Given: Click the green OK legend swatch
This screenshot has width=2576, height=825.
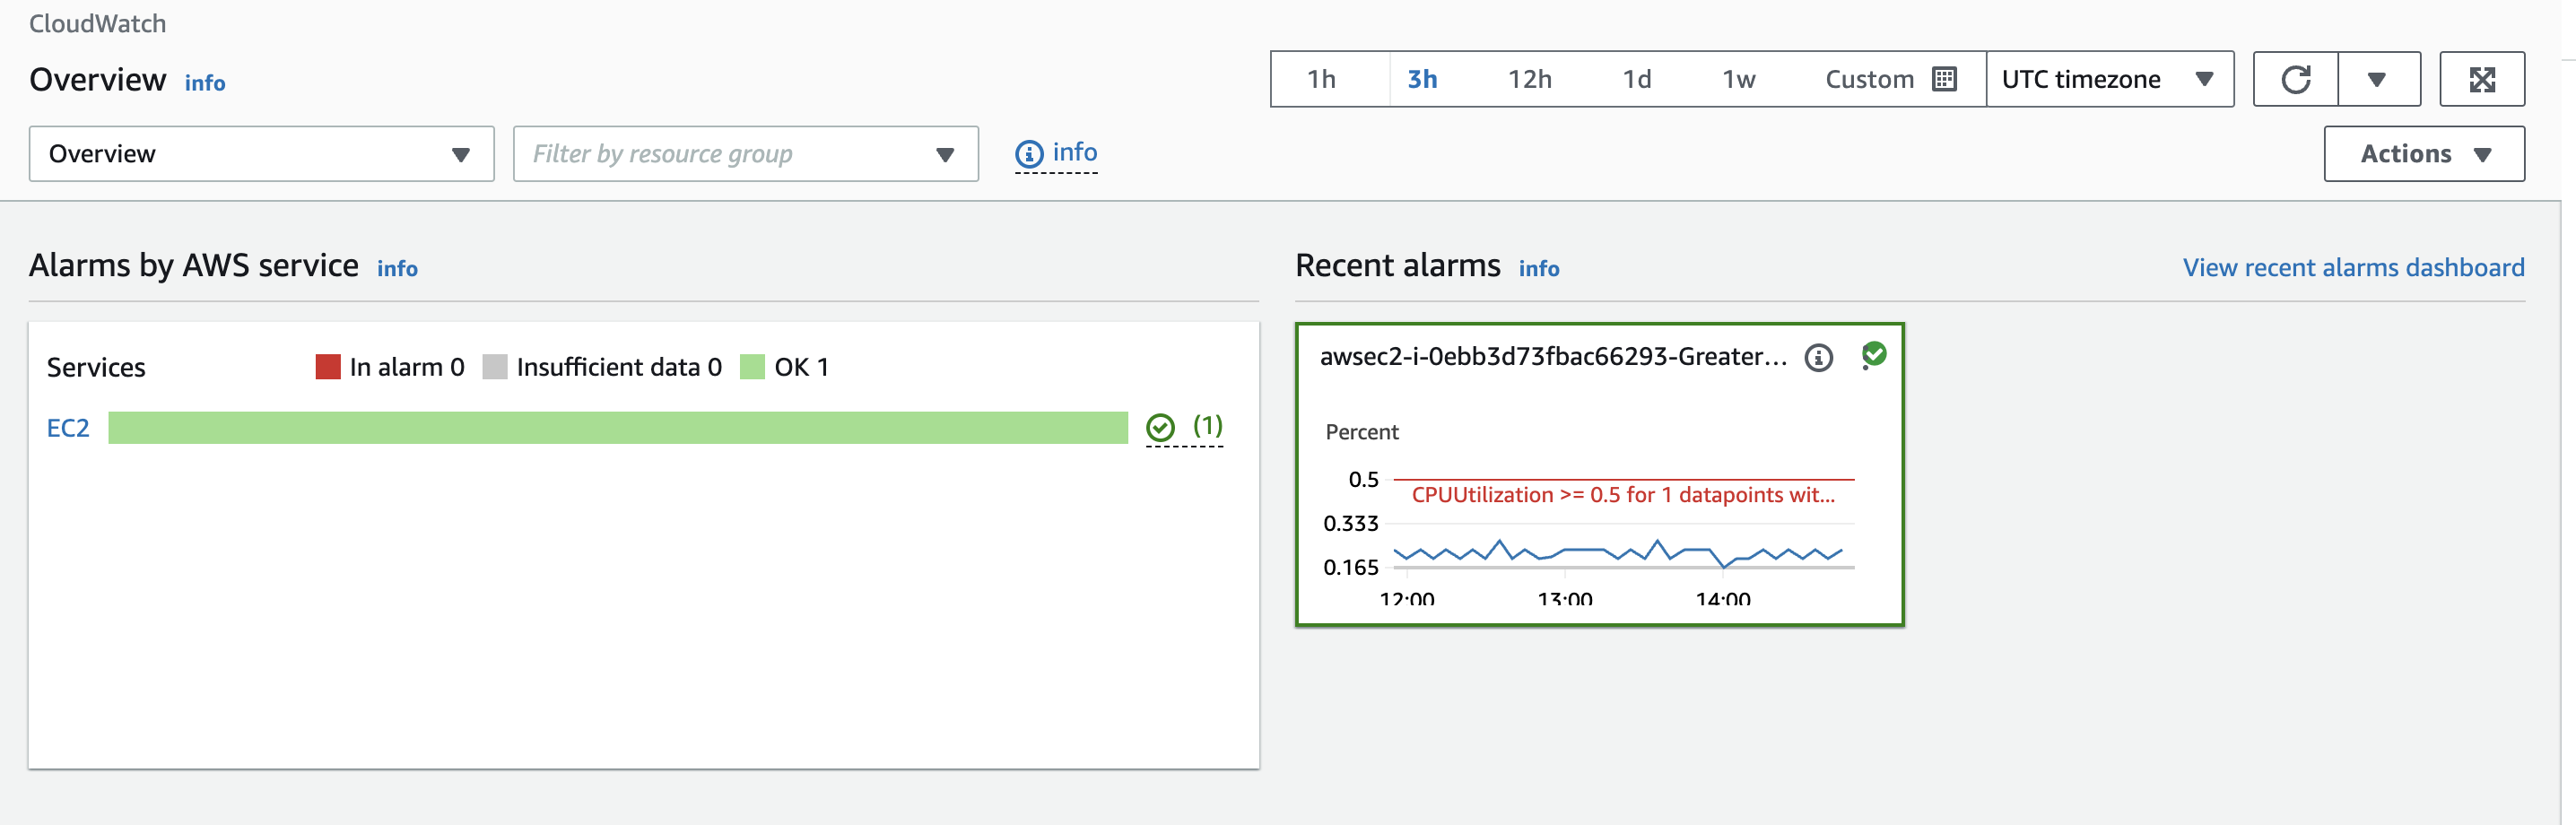Looking at the screenshot, I should [x=752, y=367].
